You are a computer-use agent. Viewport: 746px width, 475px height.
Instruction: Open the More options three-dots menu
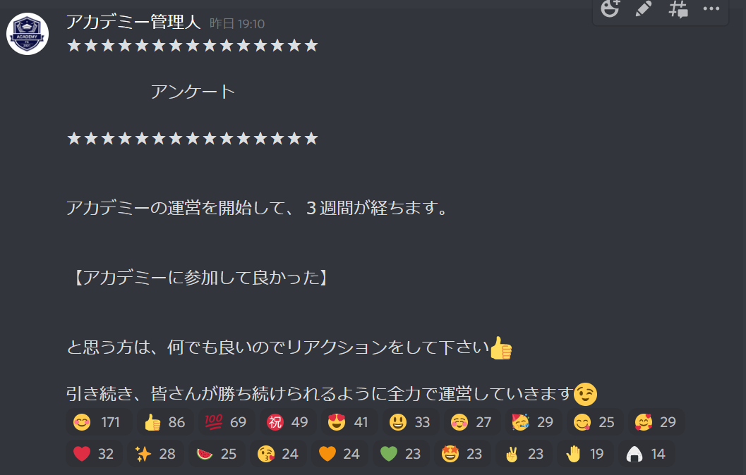point(711,8)
